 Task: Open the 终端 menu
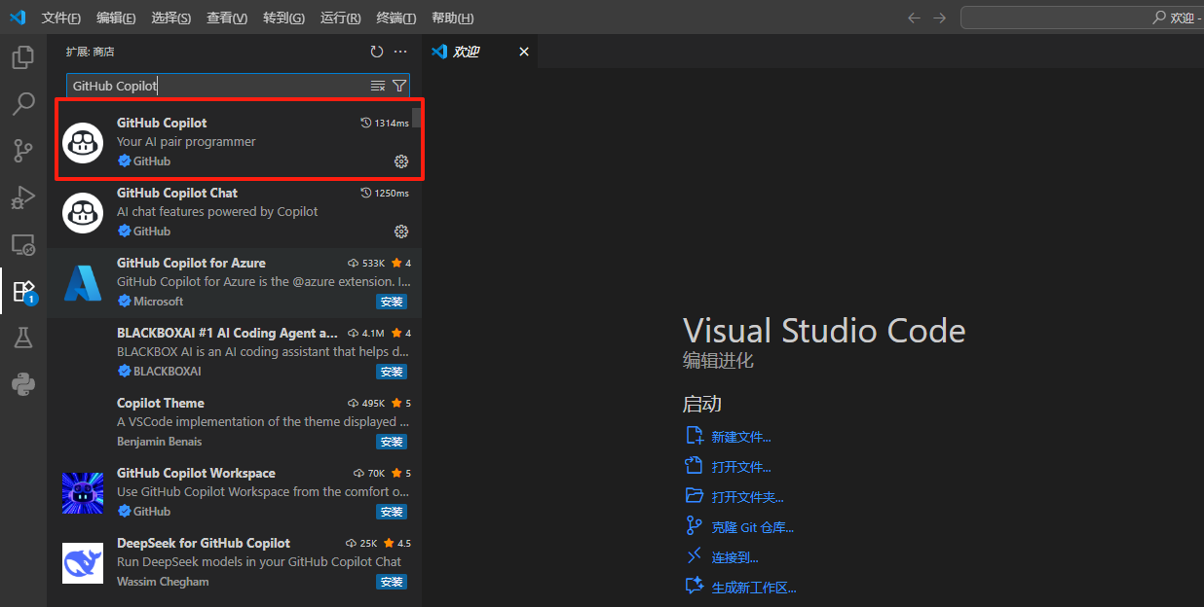(x=394, y=18)
